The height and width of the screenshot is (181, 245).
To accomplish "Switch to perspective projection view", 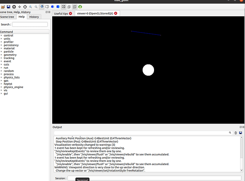I will [x=69, y=7].
